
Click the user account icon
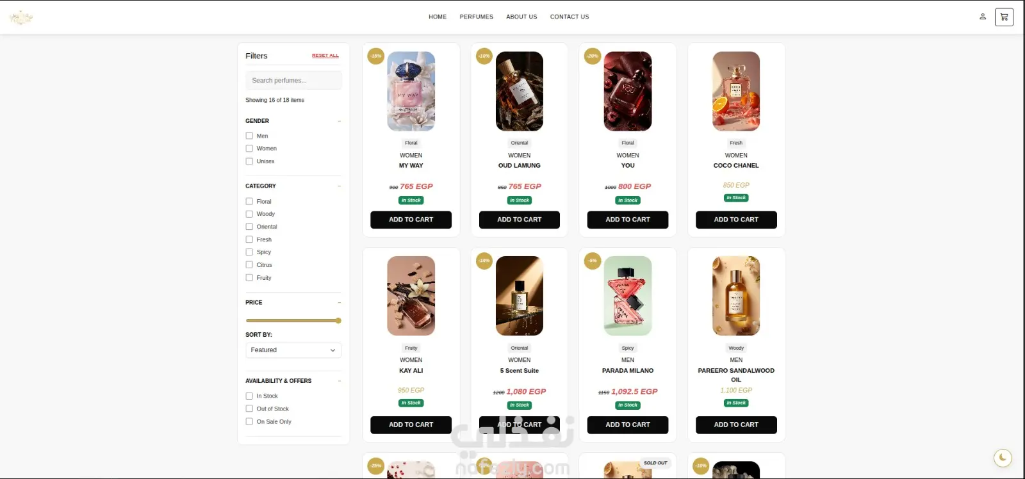(x=982, y=17)
